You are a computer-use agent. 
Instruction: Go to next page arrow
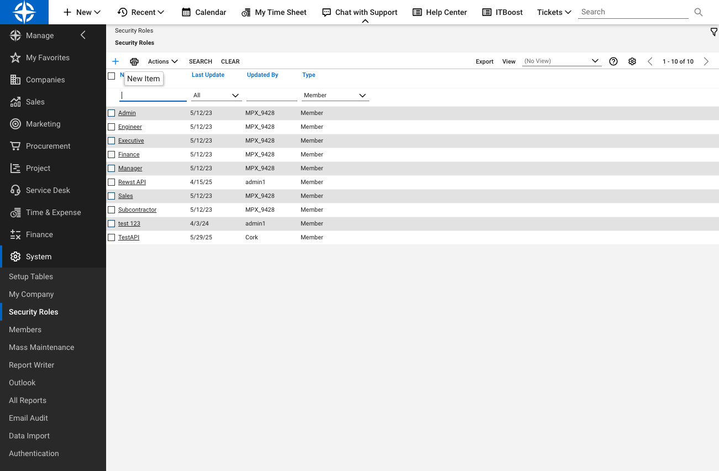(706, 61)
